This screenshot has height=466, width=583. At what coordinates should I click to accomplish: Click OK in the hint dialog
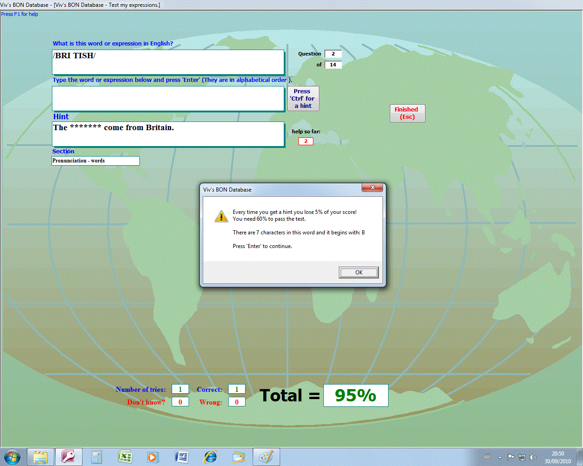pyautogui.click(x=358, y=272)
